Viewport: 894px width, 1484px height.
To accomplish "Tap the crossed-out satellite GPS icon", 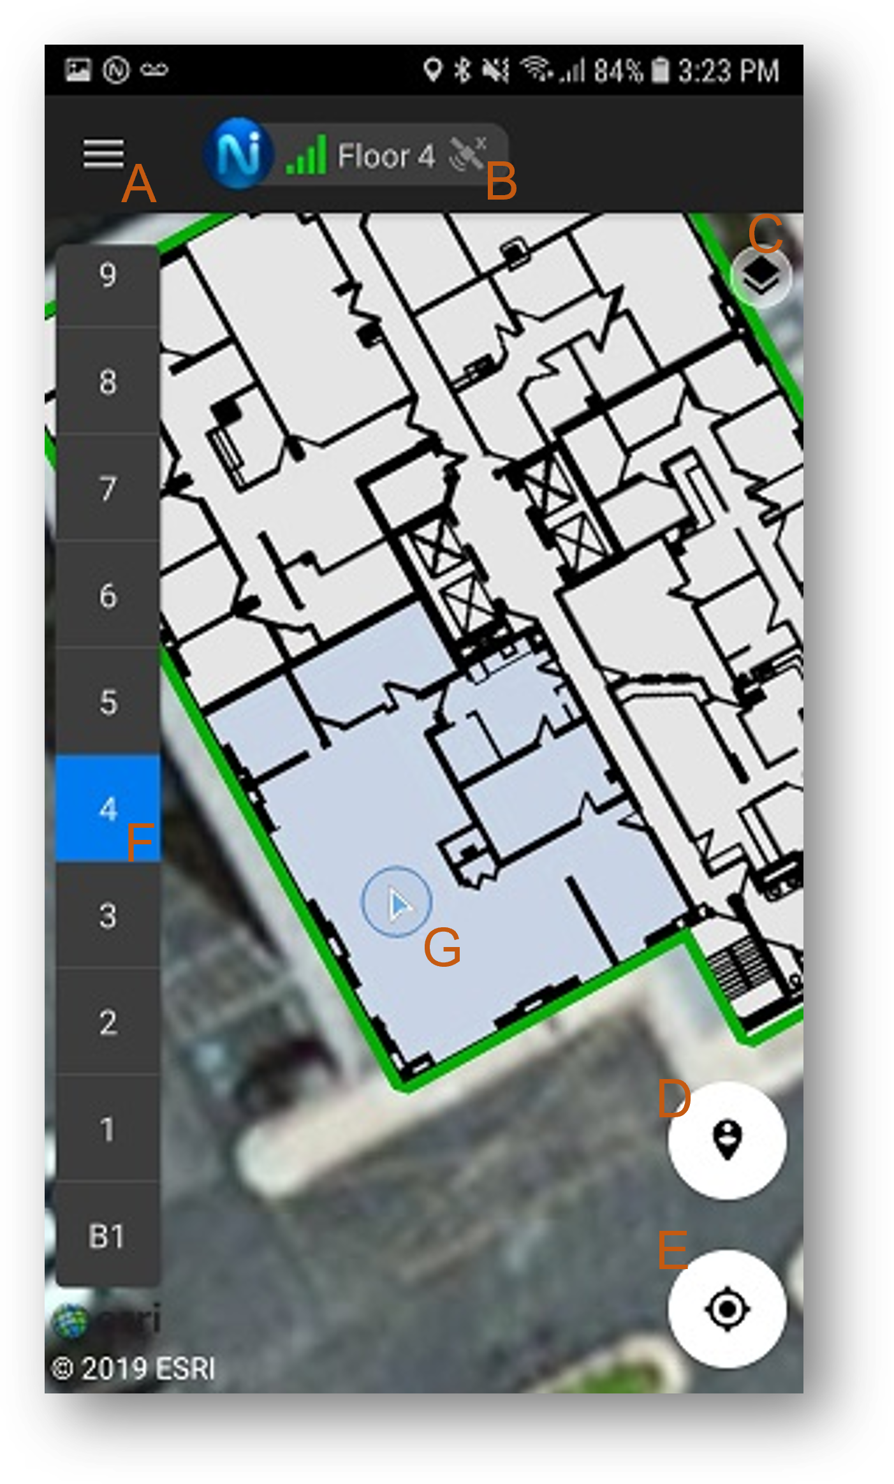I will pos(468,153).
